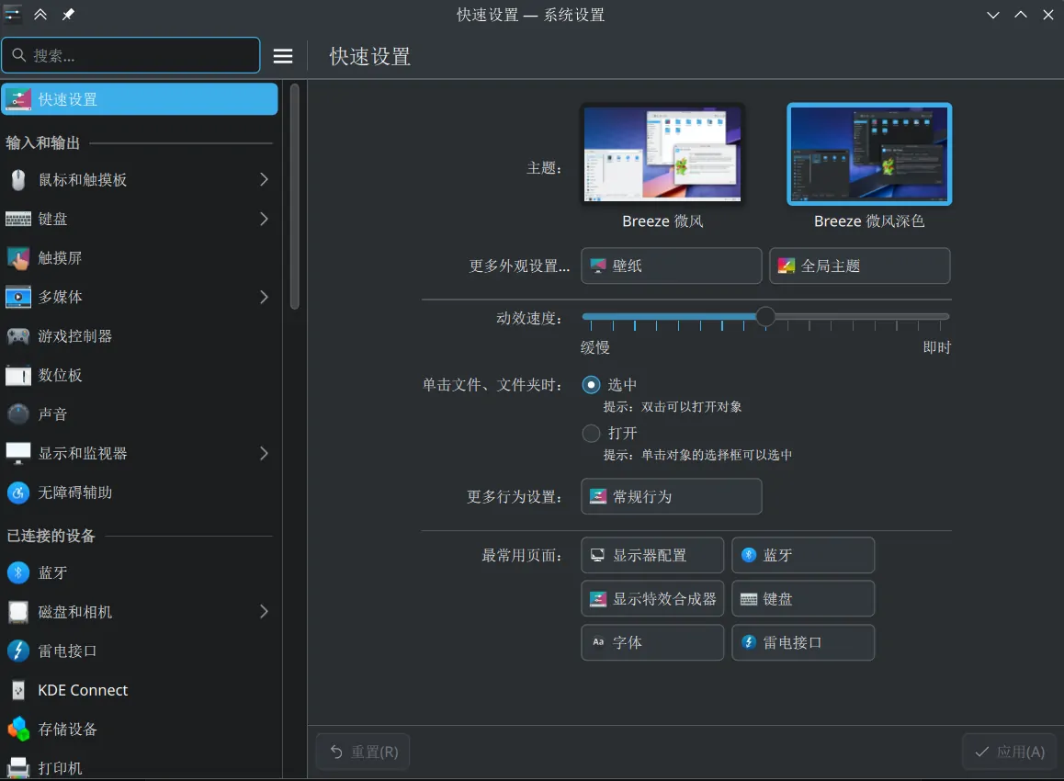The height and width of the screenshot is (781, 1064).
Task: Expand 显示和监视器 with its chevron
Action: (264, 453)
